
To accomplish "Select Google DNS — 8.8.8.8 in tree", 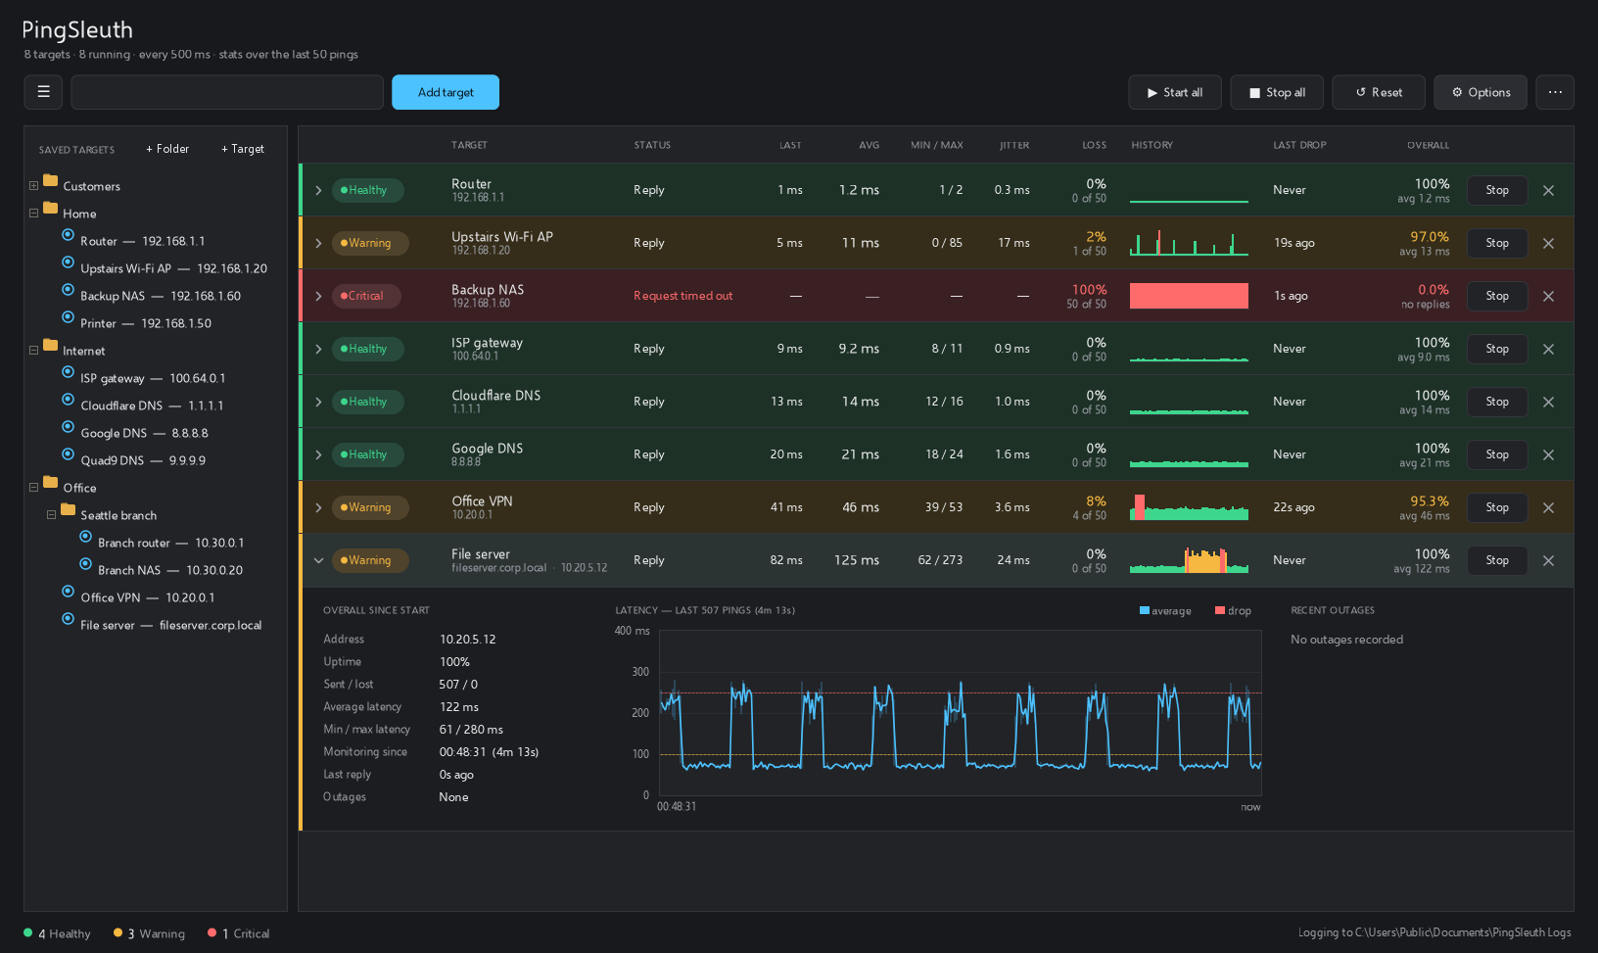I will tap(144, 433).
